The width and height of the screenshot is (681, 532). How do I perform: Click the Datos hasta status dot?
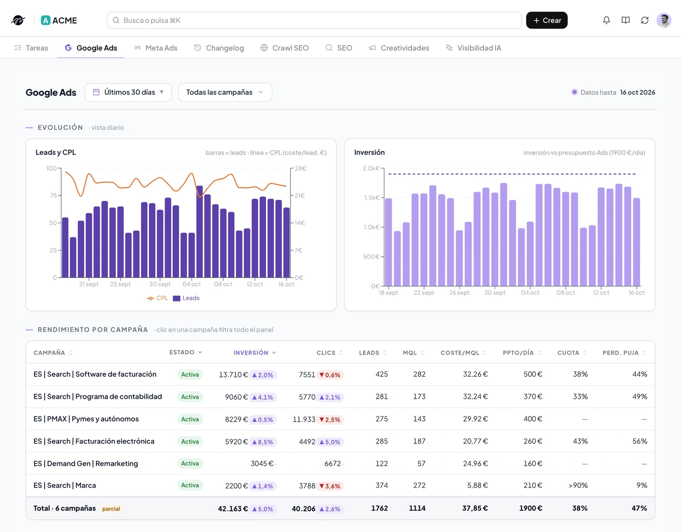tap(574, 92)
